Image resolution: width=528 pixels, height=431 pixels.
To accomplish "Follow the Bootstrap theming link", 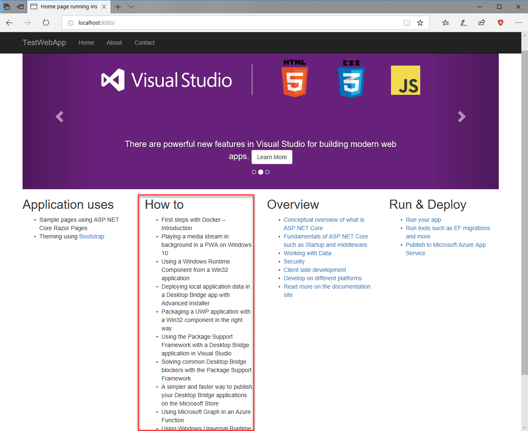I will pyautogui.click(x=91, y=236).
